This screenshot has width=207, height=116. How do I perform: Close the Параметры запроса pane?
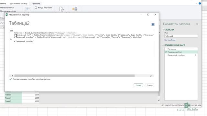pyautogui.click(x=197, y=24)
